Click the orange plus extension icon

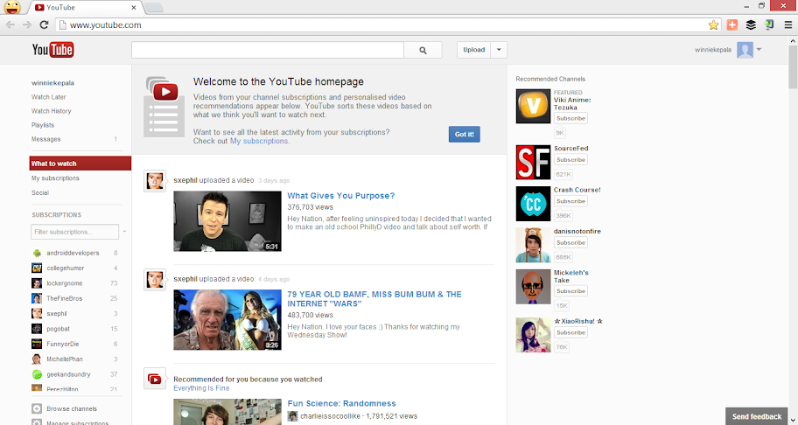pos(732,24)
